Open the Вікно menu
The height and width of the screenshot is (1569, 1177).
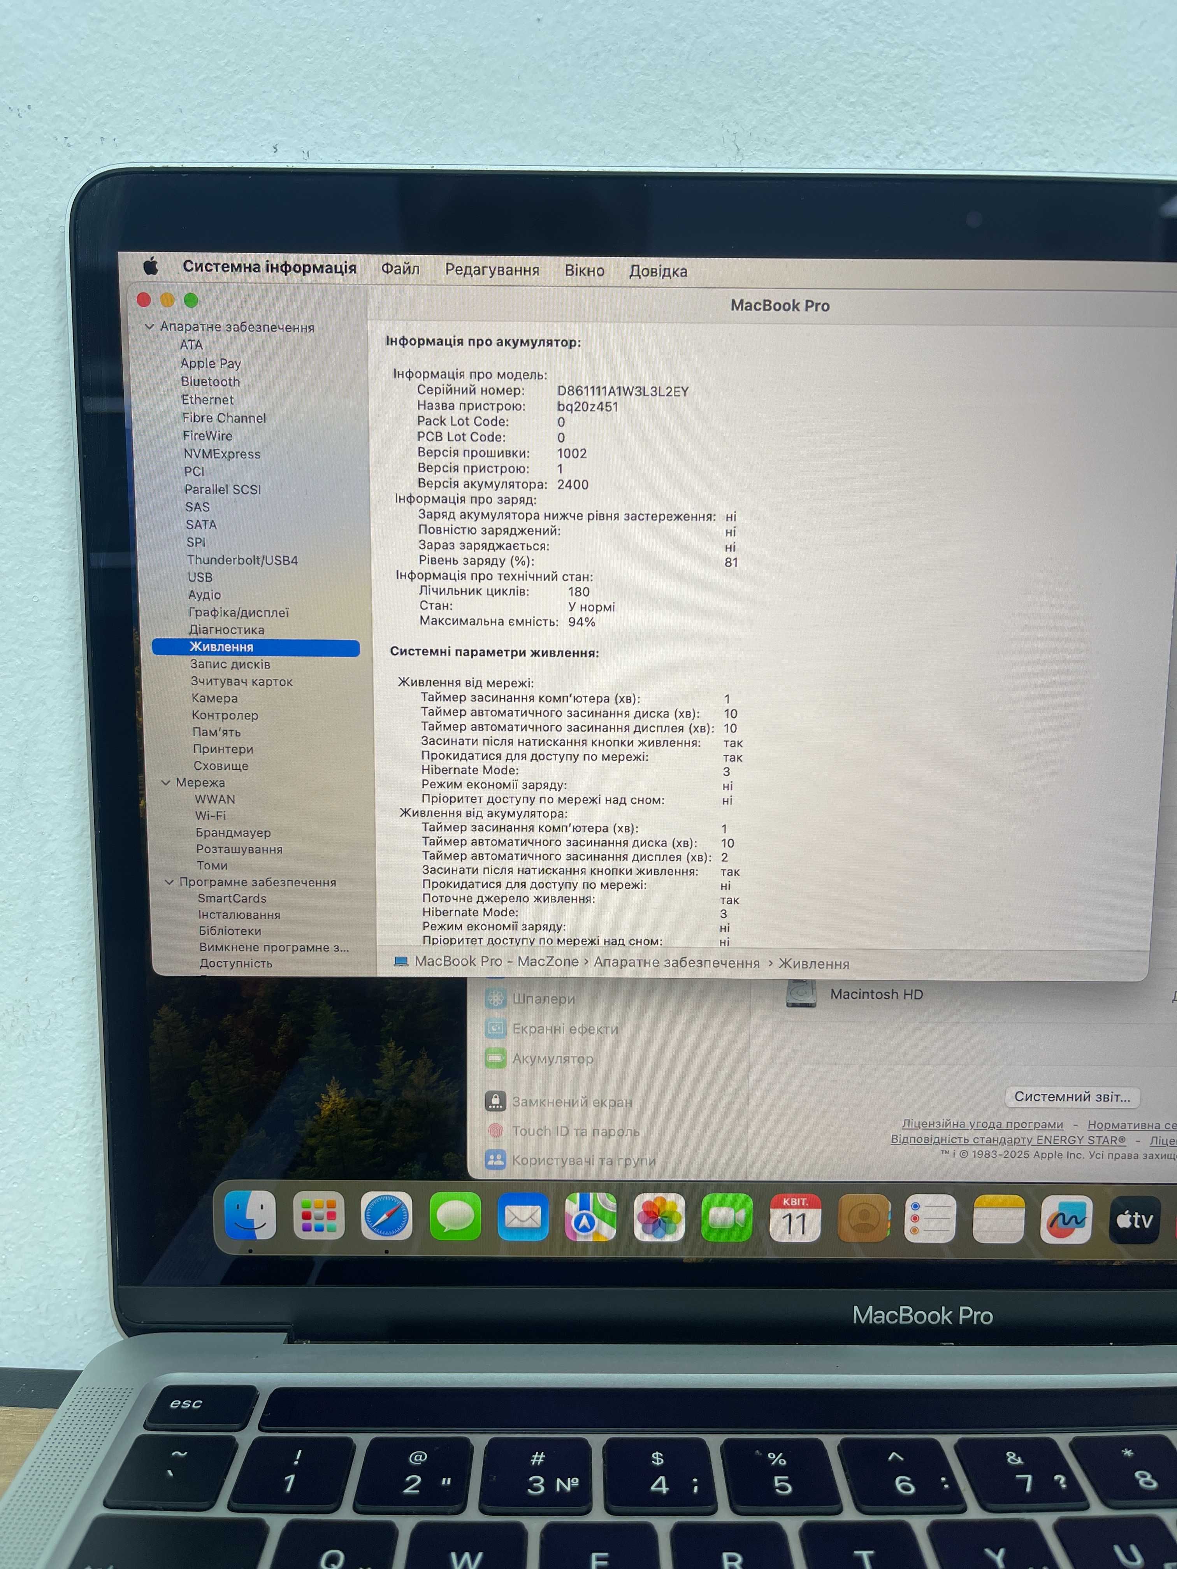pos(585,270)
